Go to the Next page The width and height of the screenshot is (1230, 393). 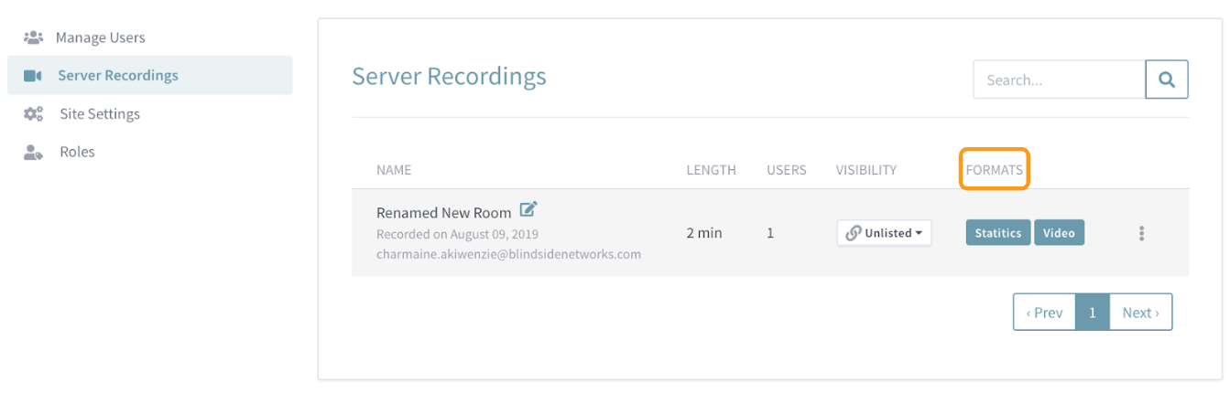click(1140, 313)
